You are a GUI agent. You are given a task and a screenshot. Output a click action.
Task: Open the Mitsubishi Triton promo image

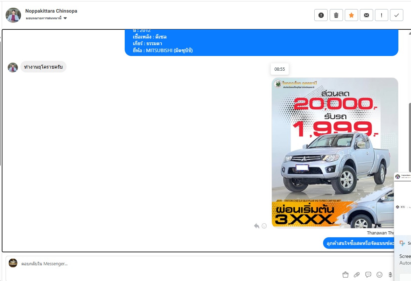[x=335, y=153]
